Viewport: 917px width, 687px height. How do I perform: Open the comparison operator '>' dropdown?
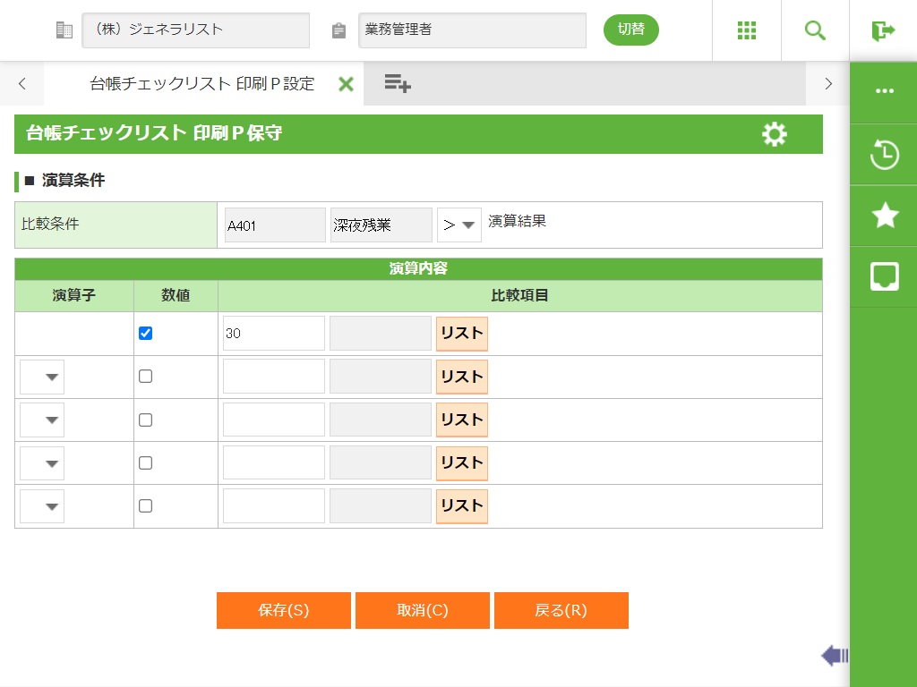(459, 225)
